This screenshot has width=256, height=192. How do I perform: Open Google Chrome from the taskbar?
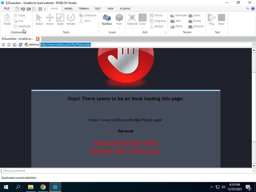(43, 187)
